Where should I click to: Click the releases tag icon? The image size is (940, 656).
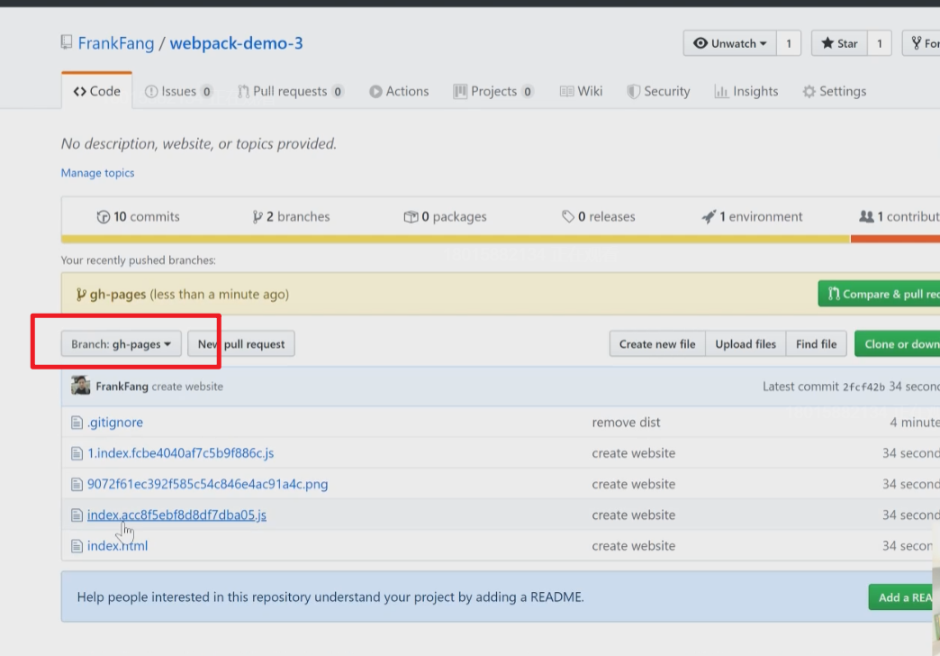568,216
